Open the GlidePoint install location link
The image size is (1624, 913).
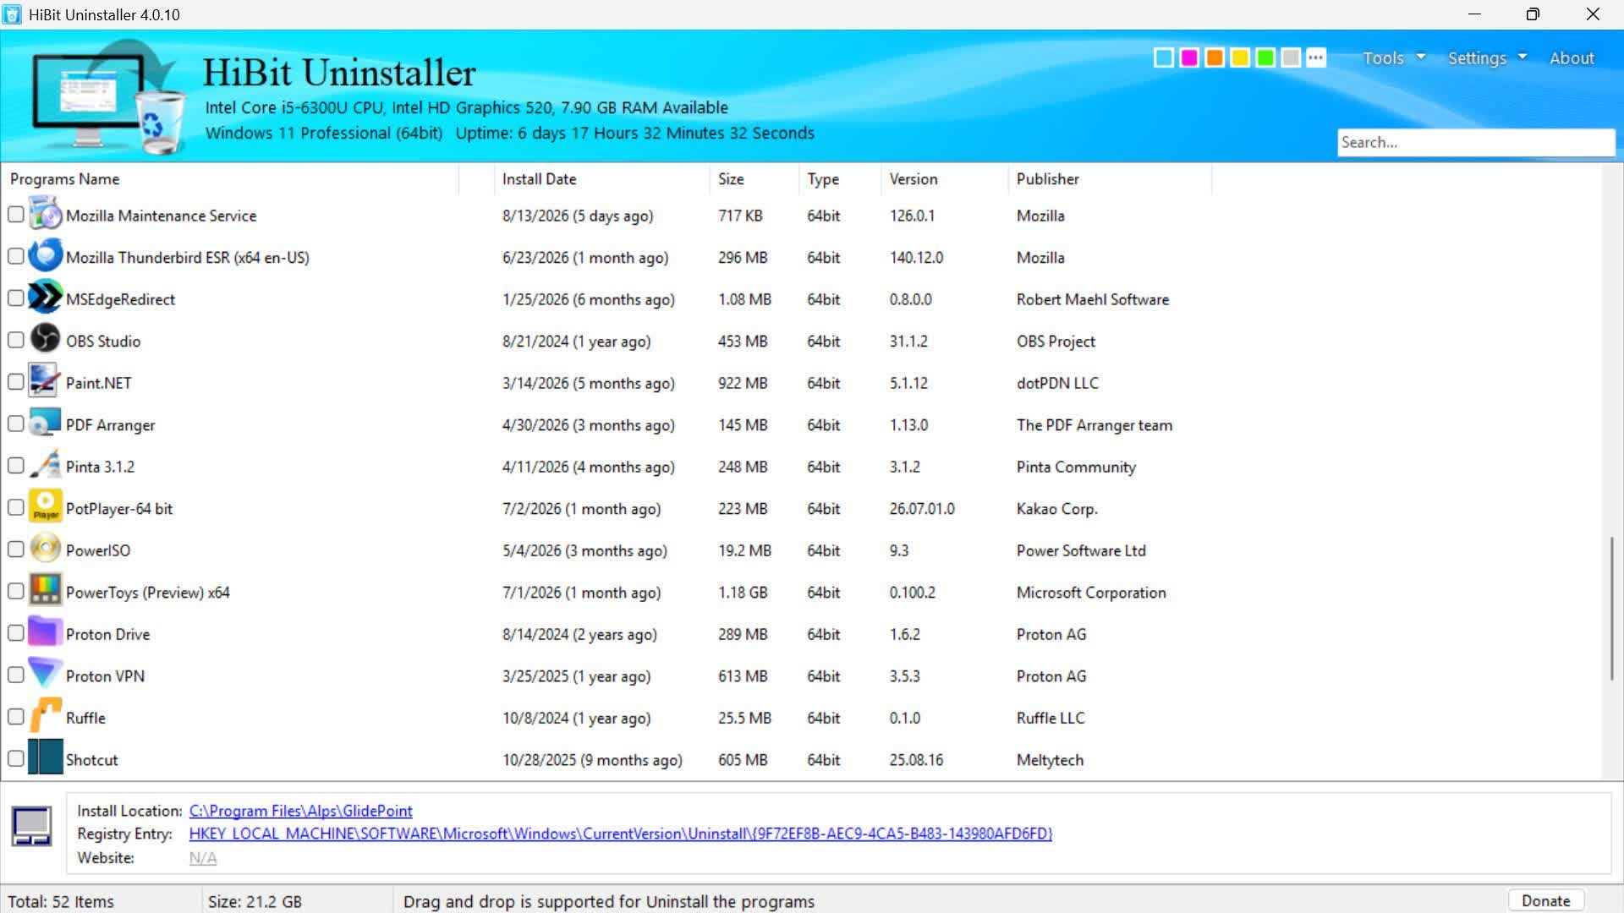point(300,811)
